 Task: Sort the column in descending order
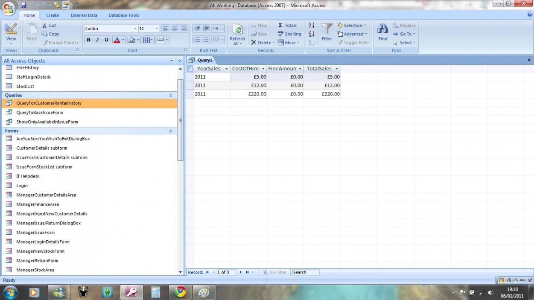312,34
